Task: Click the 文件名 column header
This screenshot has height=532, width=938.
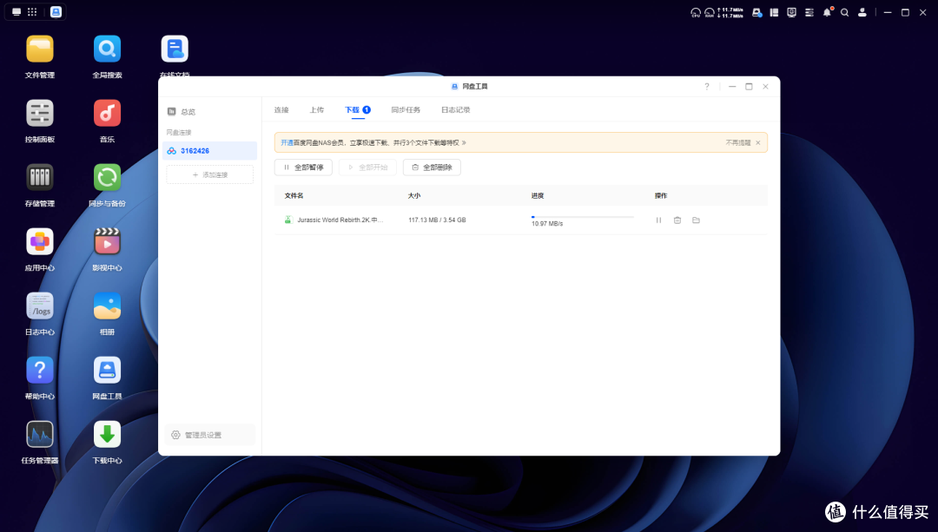Action: [x=294, y=195]
